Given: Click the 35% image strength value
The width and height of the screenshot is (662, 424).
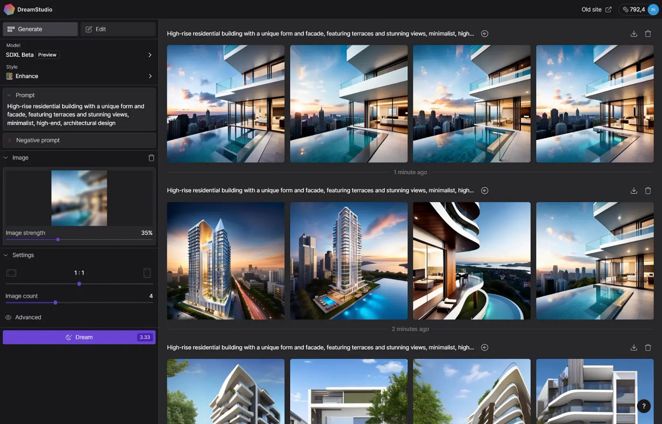Looking at the screenshot, I should 146,233.
